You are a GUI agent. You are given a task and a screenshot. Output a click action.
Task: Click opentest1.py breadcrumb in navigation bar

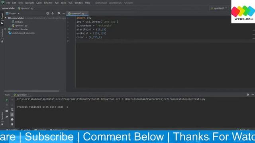pos(25,8)
